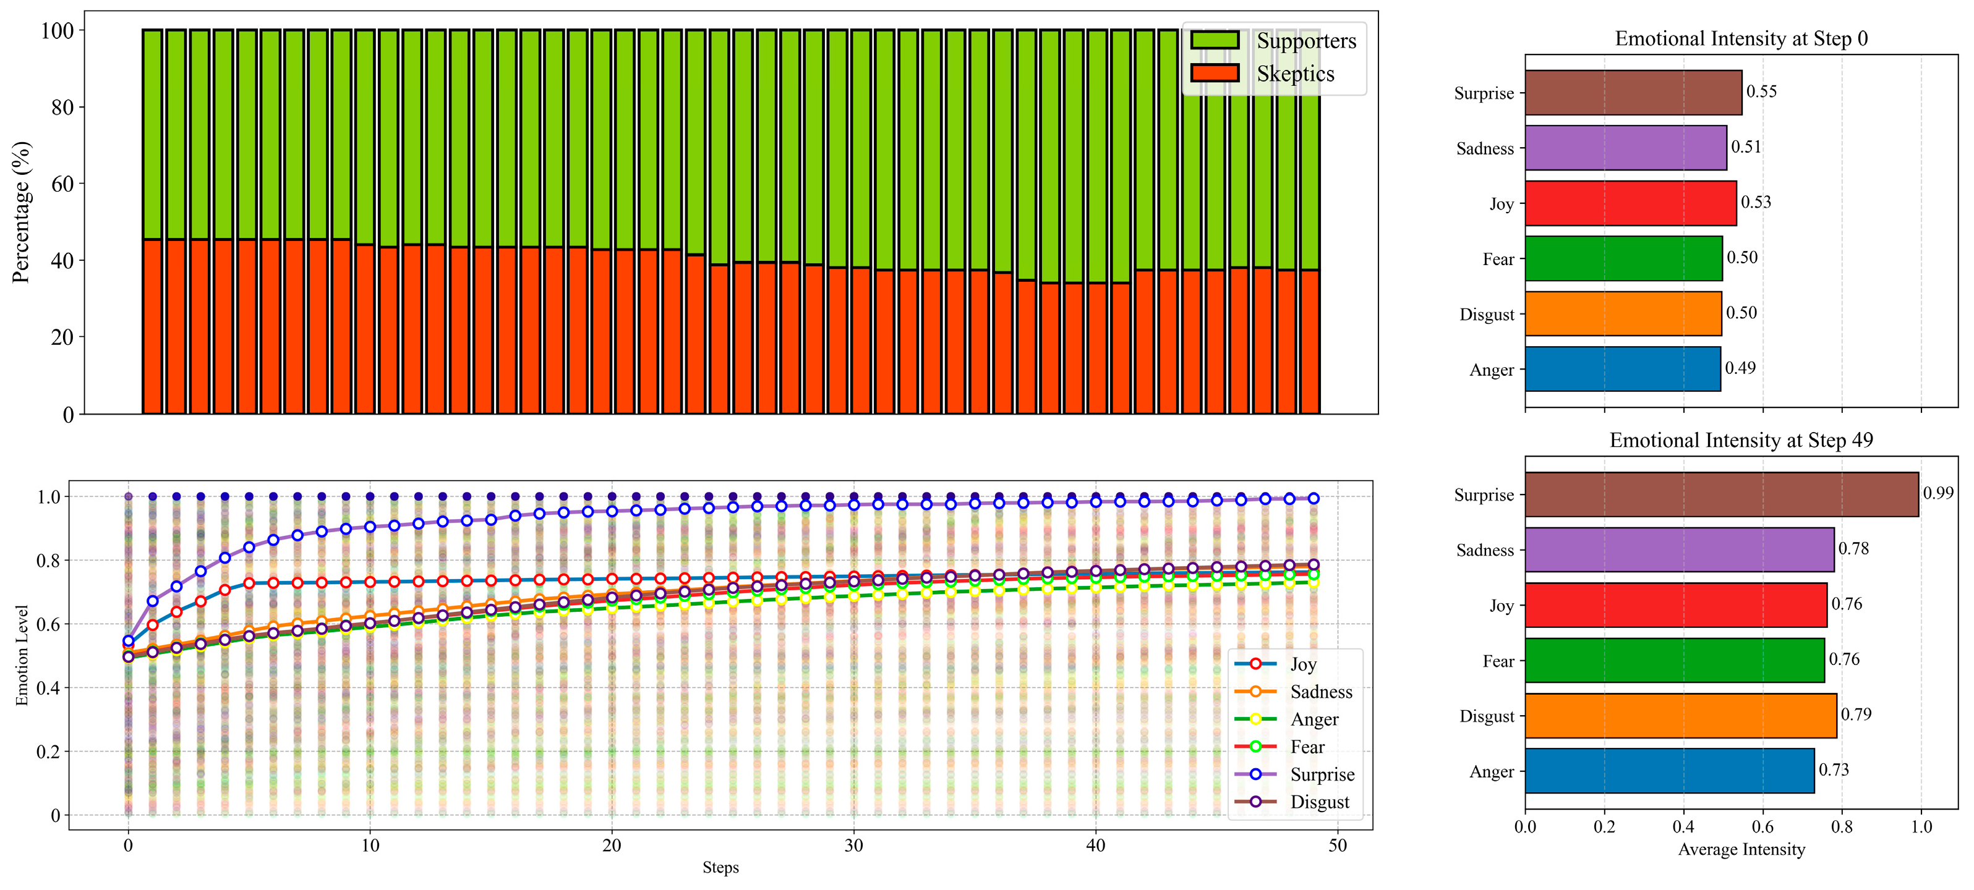Viewport: 1974px width, 890px height.
Task: Click the 0.99 Surprise value label
Action: pyautogui.click(x=1938, y=493)
